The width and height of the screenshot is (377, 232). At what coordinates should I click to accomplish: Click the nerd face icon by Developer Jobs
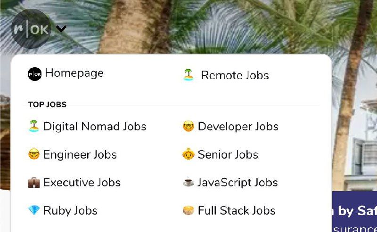[x=188, y=126]
